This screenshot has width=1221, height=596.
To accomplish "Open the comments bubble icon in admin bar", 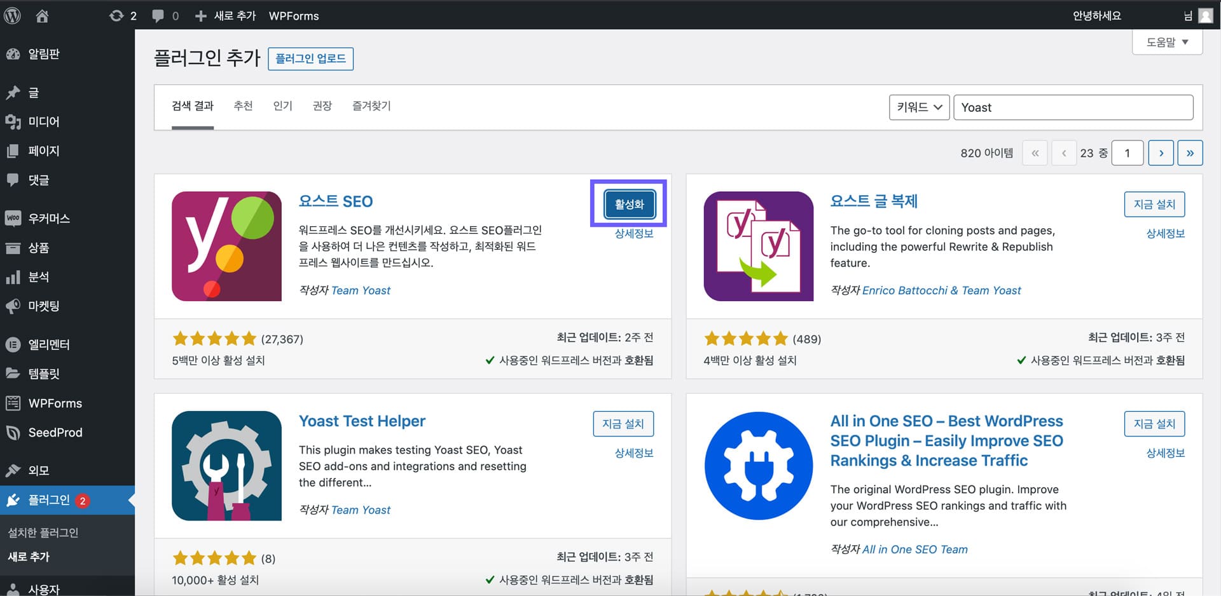I will pos(158,16).
